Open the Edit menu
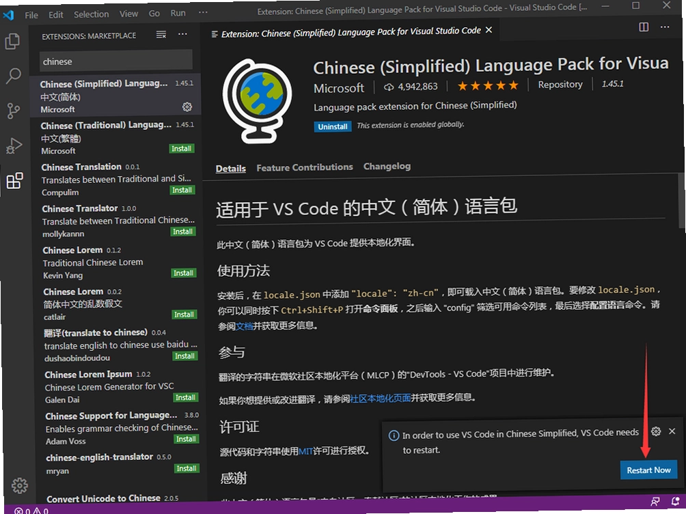Viewport: 686px width, 514px height. (55, 14)
